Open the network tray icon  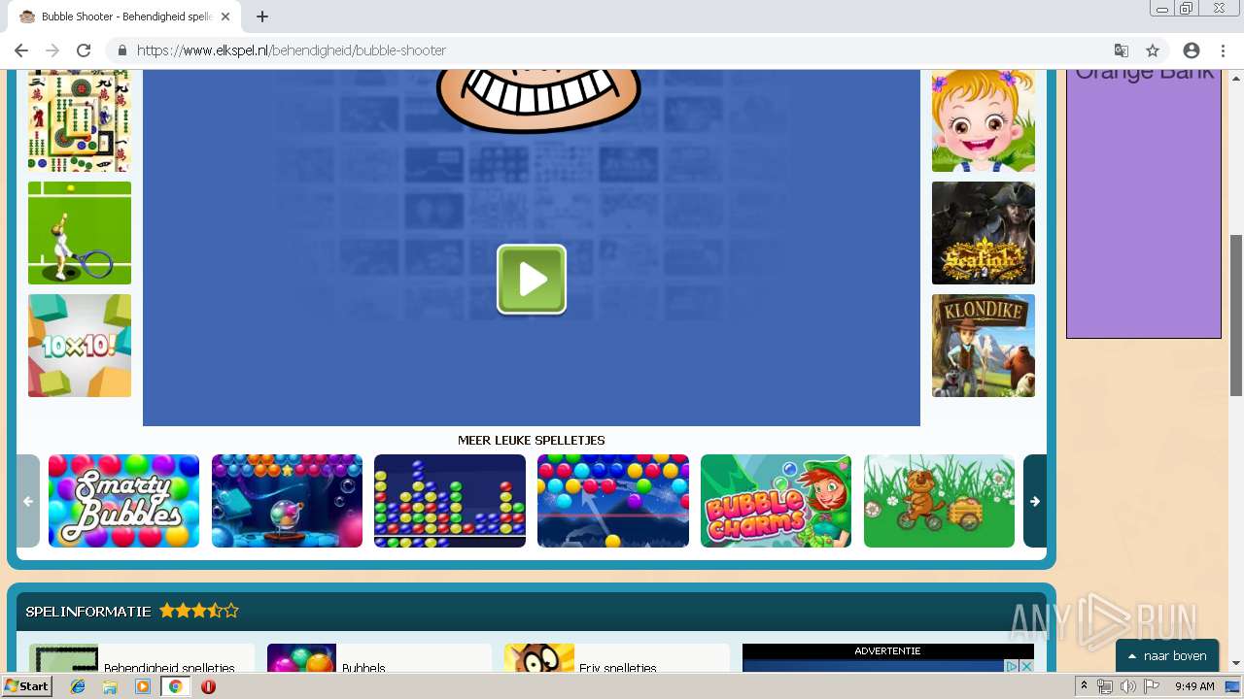pyautogui.click(x=1105, y=686)
